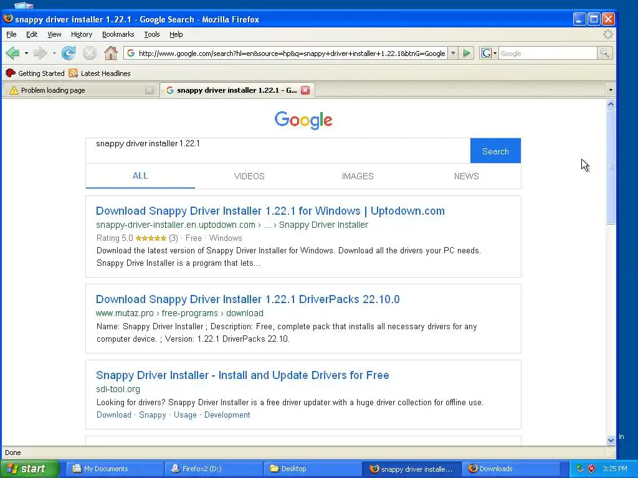Click the Firefox activity throbber icon
638x478 pixels.
[x=608, y=35]
